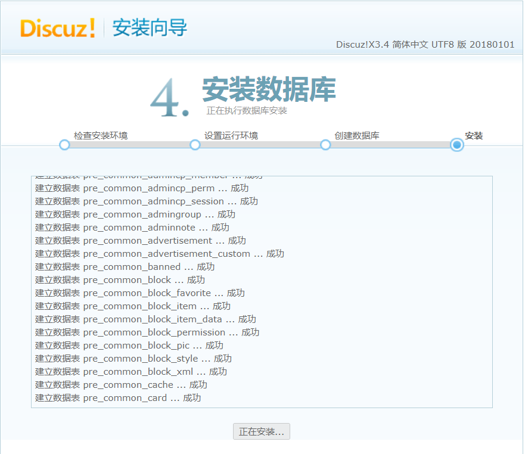Click the pre_common_block_permission log line
The height and width of the screenshot is (454, 525).
point(147,332)
